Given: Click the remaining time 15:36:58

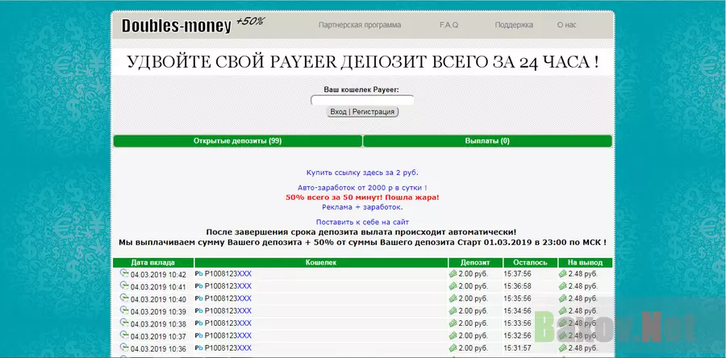Looking at the screenshot, I should (x=518, y=287).
